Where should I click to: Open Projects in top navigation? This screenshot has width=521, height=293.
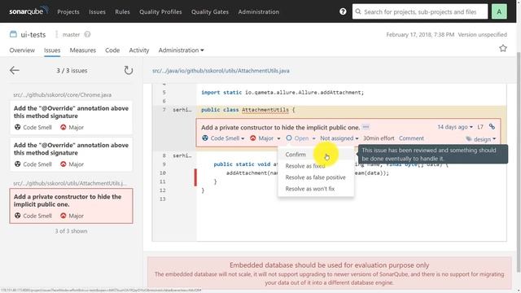pos(68,11)
